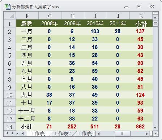Restore the workbook window size
Viewport: 162px width, 140px height.
(139, 6)
